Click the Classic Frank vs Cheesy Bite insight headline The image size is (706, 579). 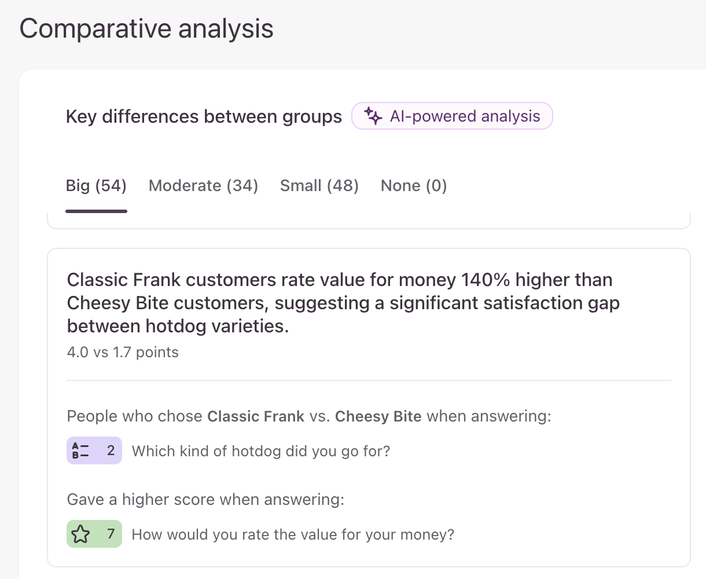click(x=343, y=303)
